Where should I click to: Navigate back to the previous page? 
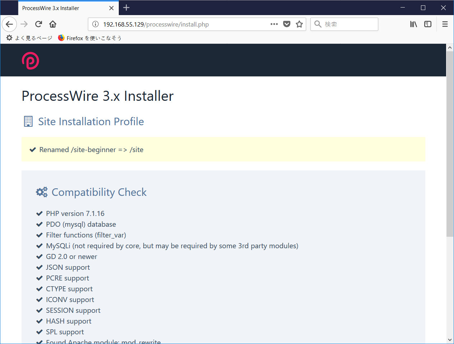(x=9, y=24)
